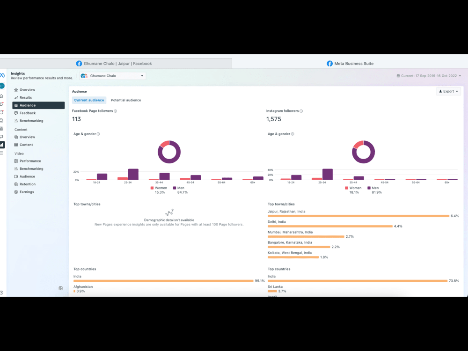
Task: Open the date range dropdown 17 Sep 2019-16 Oct 2022
Action: (429, 76)
